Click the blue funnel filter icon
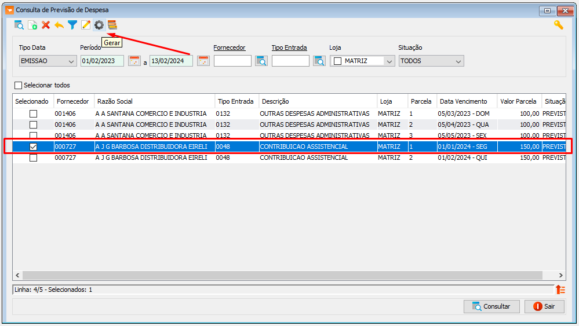Screen dimensions: 579x326 click(72, 25)
